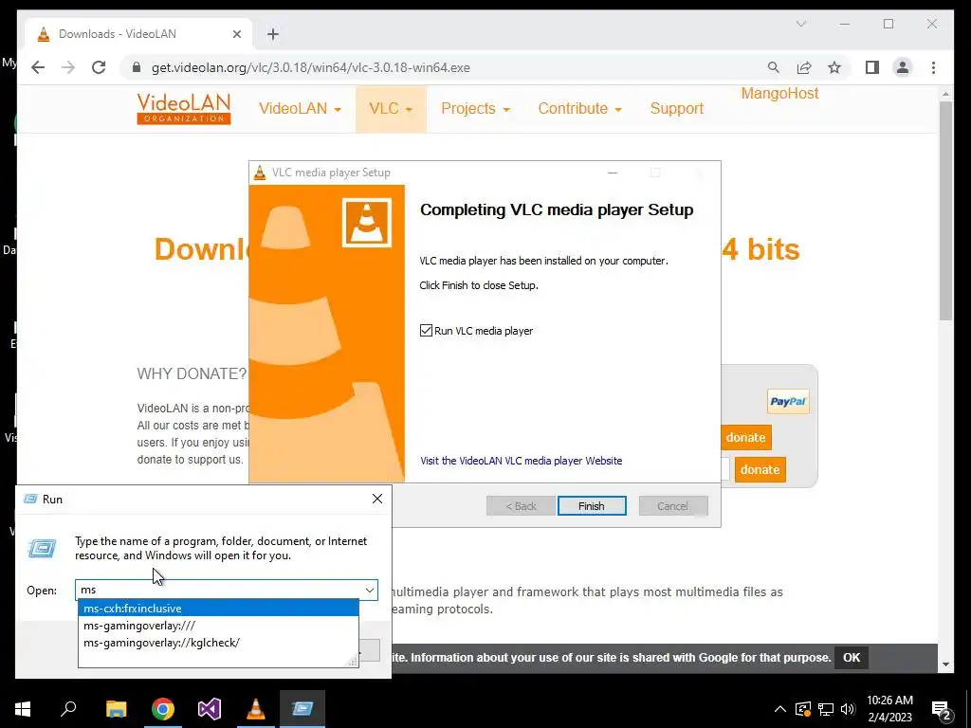Reload the page in Chrome
Image resolution: width=971 pixels, height=728 pixels.
(99, 67)
